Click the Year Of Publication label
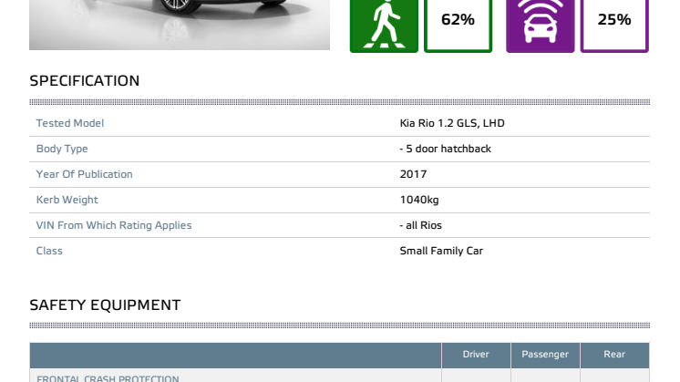This screenshot has width=680, height=382. [84, 174]
